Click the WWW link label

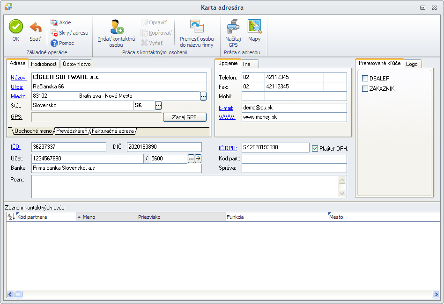click(x=227, y=117)
